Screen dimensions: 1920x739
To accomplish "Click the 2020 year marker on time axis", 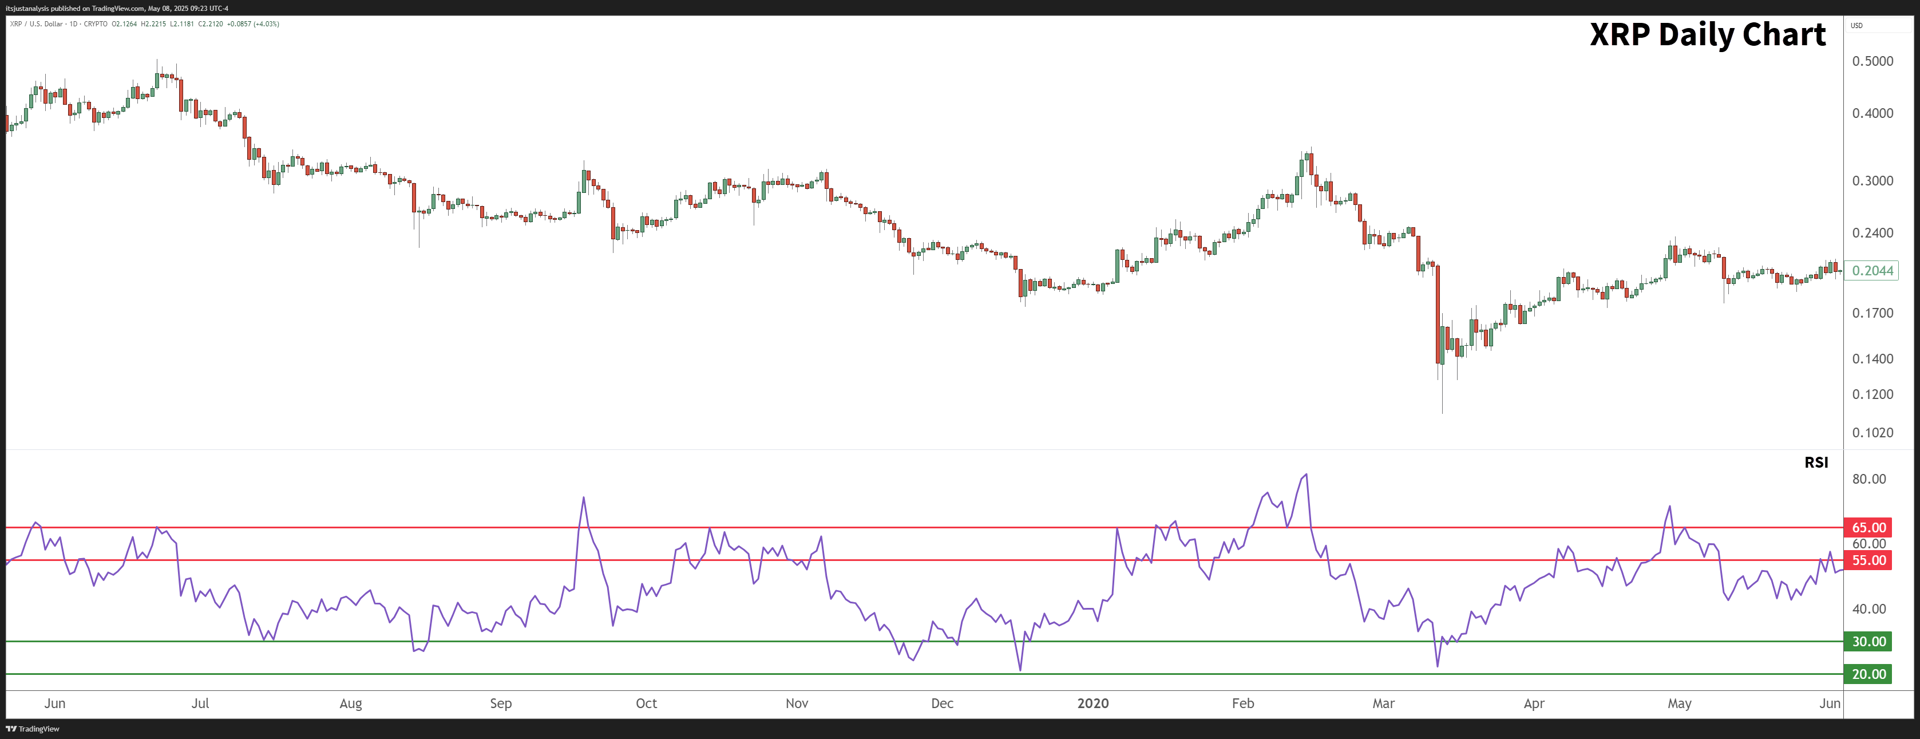I will point(1092,703).
